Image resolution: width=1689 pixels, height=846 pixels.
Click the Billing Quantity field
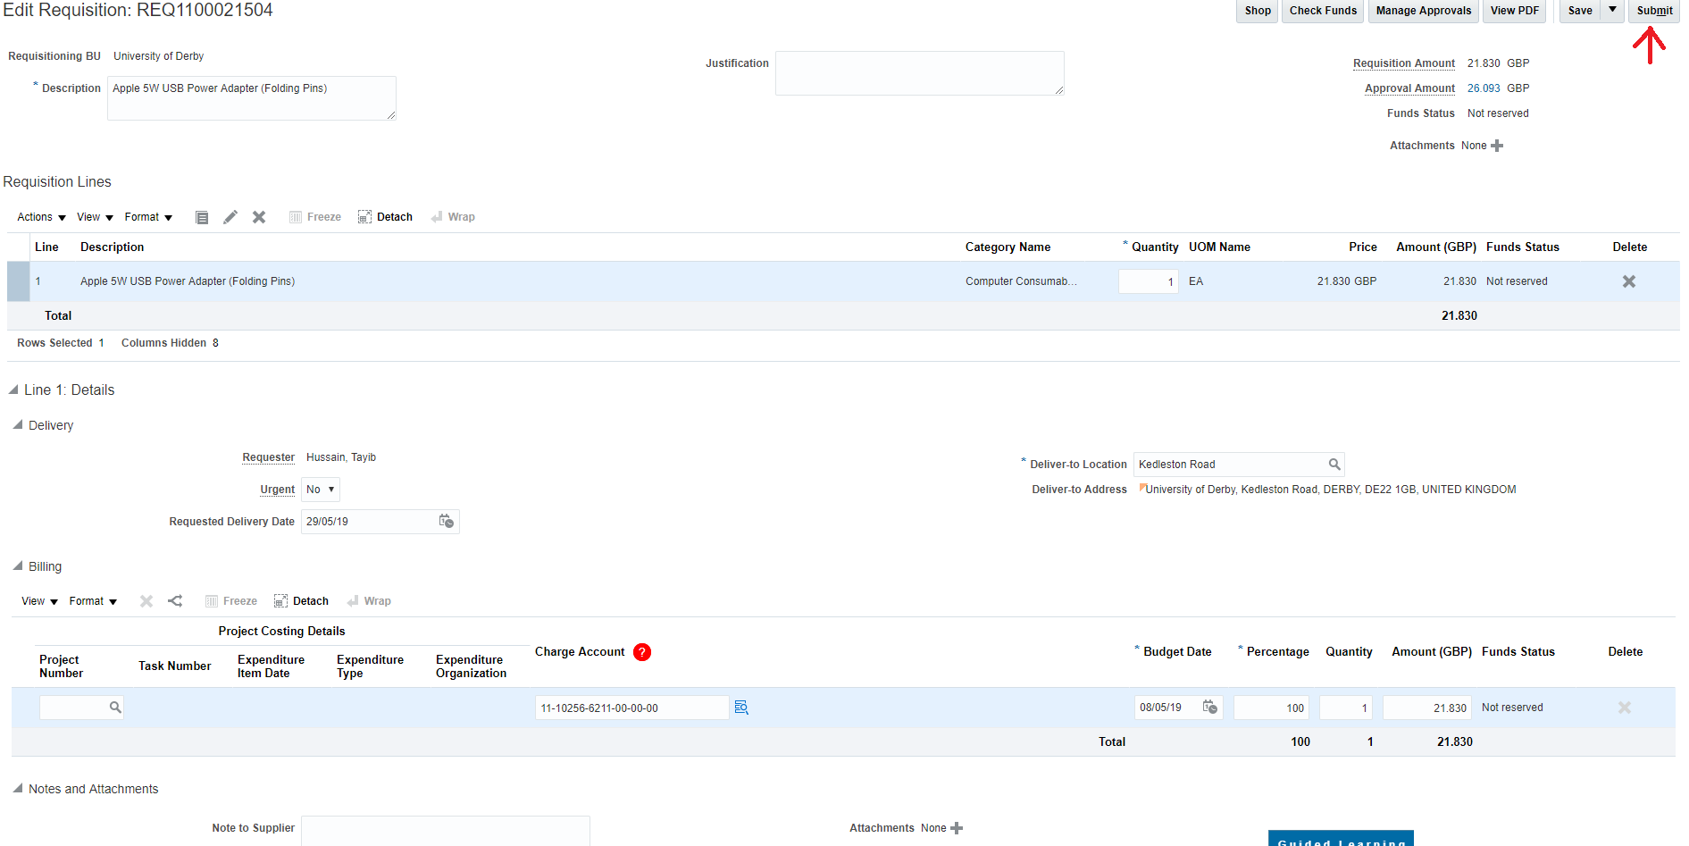1345,708
